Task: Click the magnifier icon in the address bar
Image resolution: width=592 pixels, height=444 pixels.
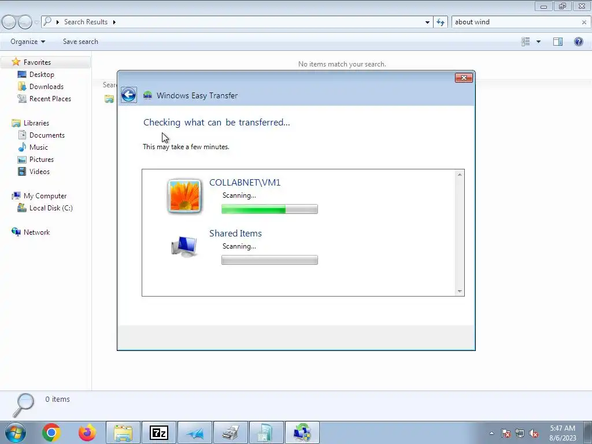Action: coord(47,21)
